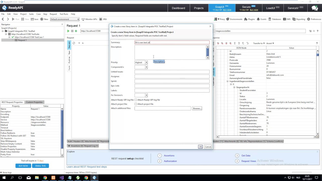Viewport: 322px width, 181px height.
Task: Click the Description scrollbar
Action: click(208, 52)
